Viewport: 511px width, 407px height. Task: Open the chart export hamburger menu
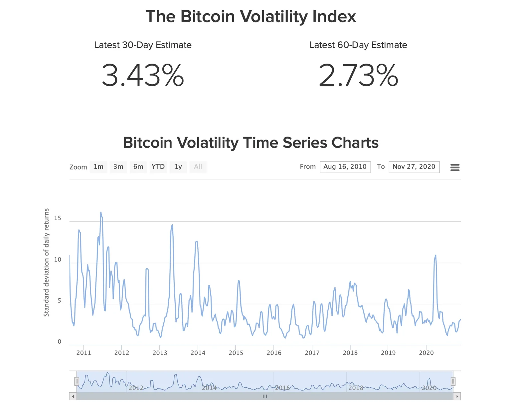click(455, 167)
